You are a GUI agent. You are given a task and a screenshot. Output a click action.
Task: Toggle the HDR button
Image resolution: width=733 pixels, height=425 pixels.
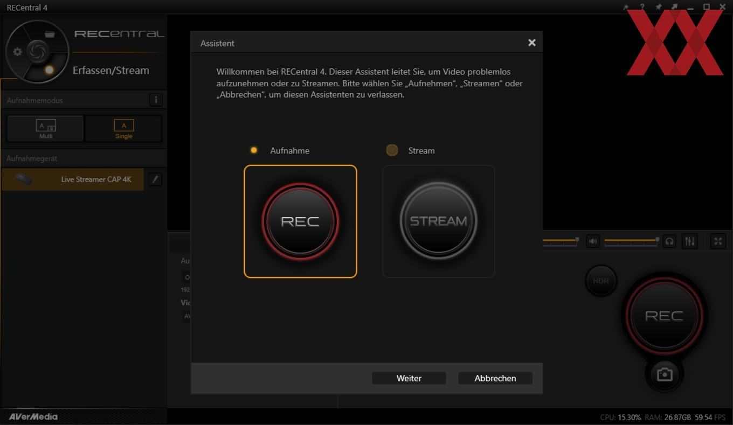click(x=601, y=281)
